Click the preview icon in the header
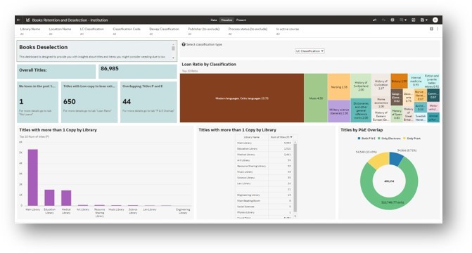This screenshot has height=253, width=472. [414, 20]
